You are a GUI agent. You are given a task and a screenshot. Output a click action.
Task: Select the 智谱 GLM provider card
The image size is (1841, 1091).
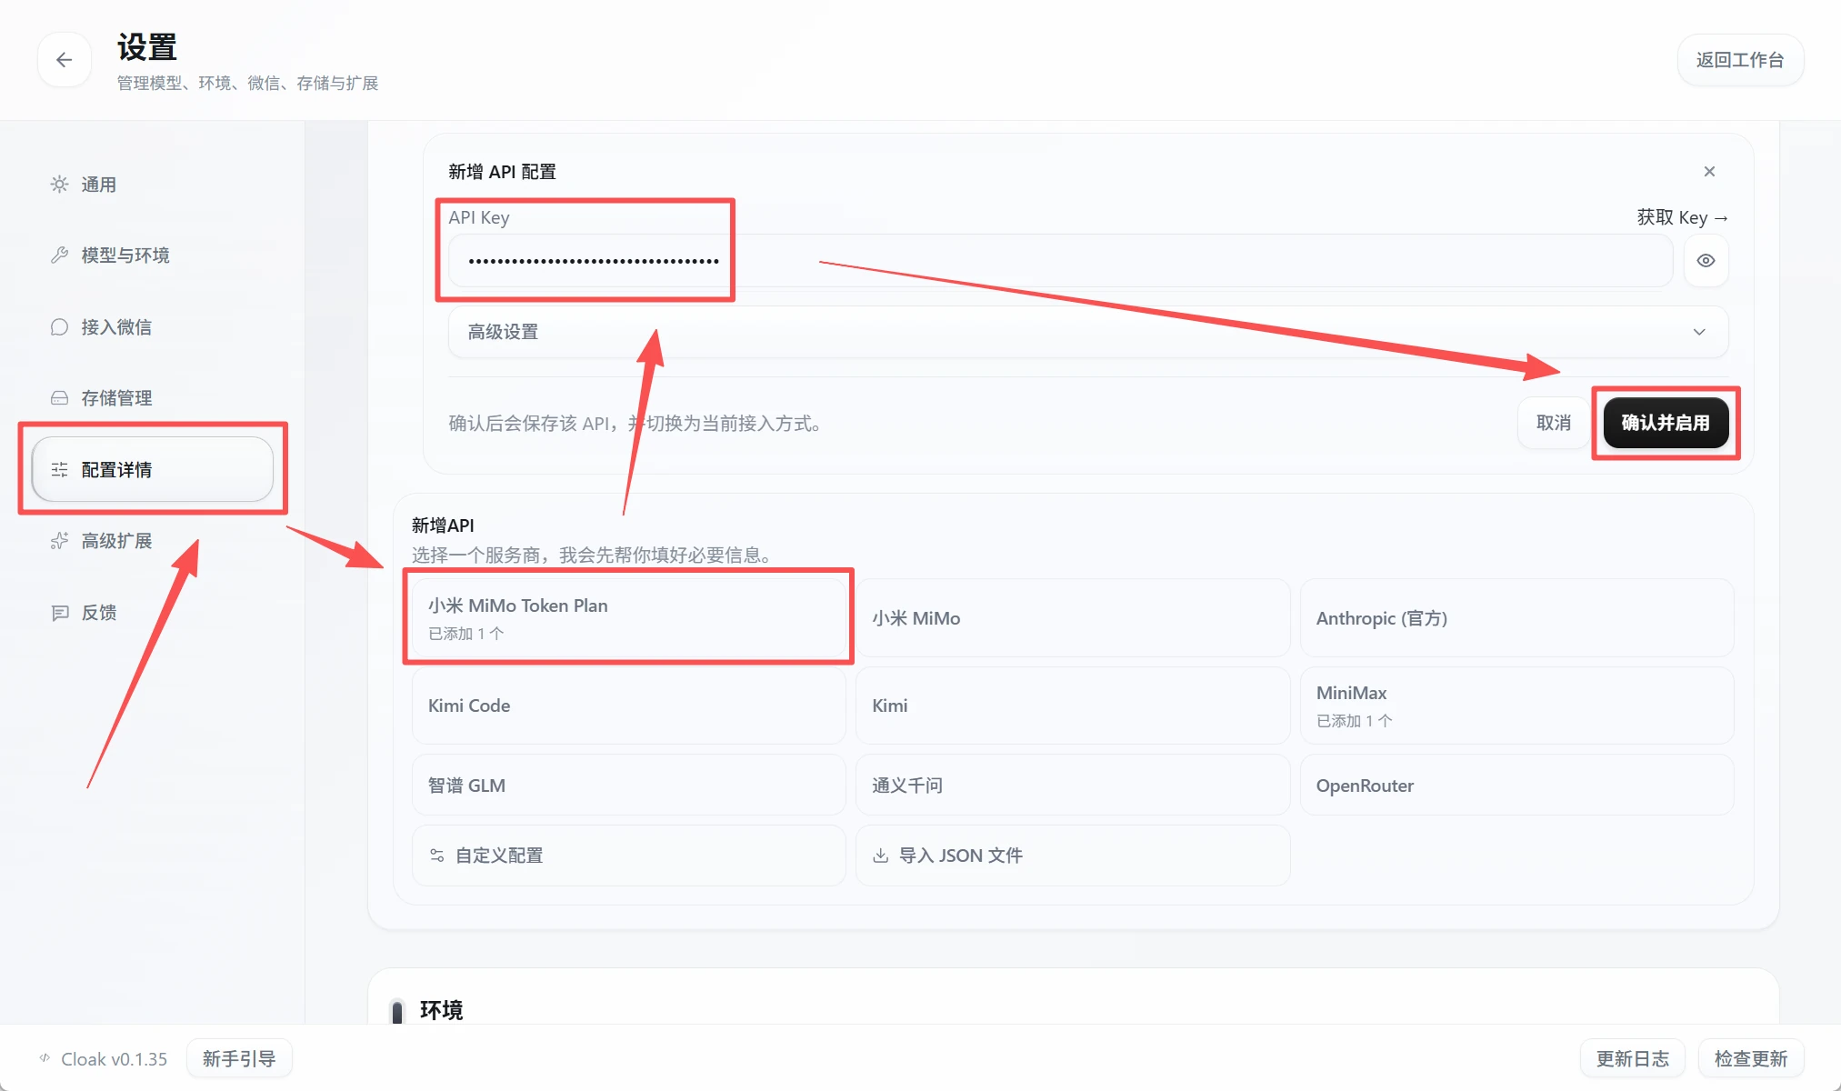pyautogui.click(x=628, y=786)
